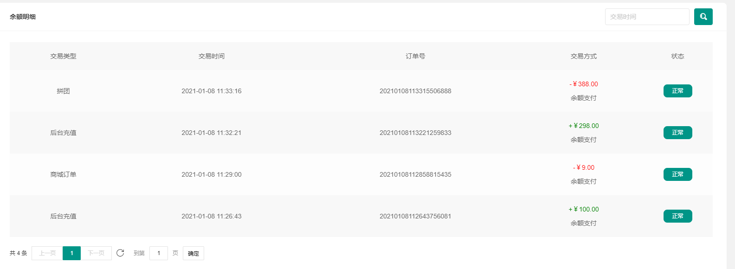Click the timestamp 2021-01-08 11:29:00
This screenshot has height=269, width=735.
pos(212,174)
